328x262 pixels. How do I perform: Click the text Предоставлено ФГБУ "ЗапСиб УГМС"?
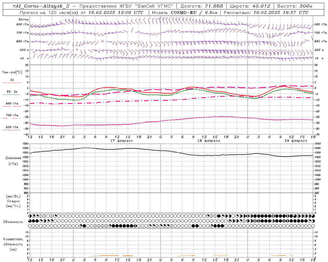coord(126,6)
